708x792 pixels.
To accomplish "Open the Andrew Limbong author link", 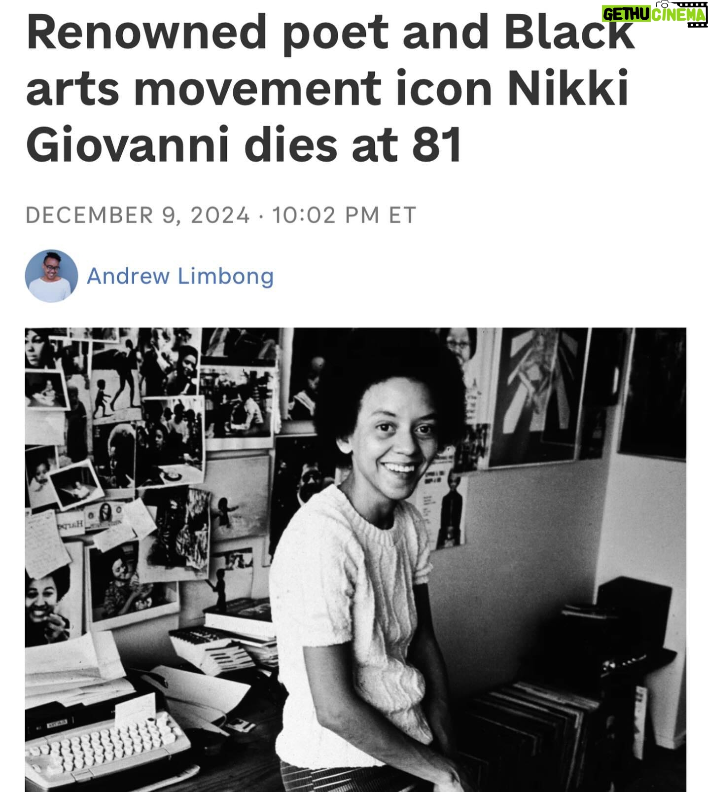I will [x=180, y=276].
